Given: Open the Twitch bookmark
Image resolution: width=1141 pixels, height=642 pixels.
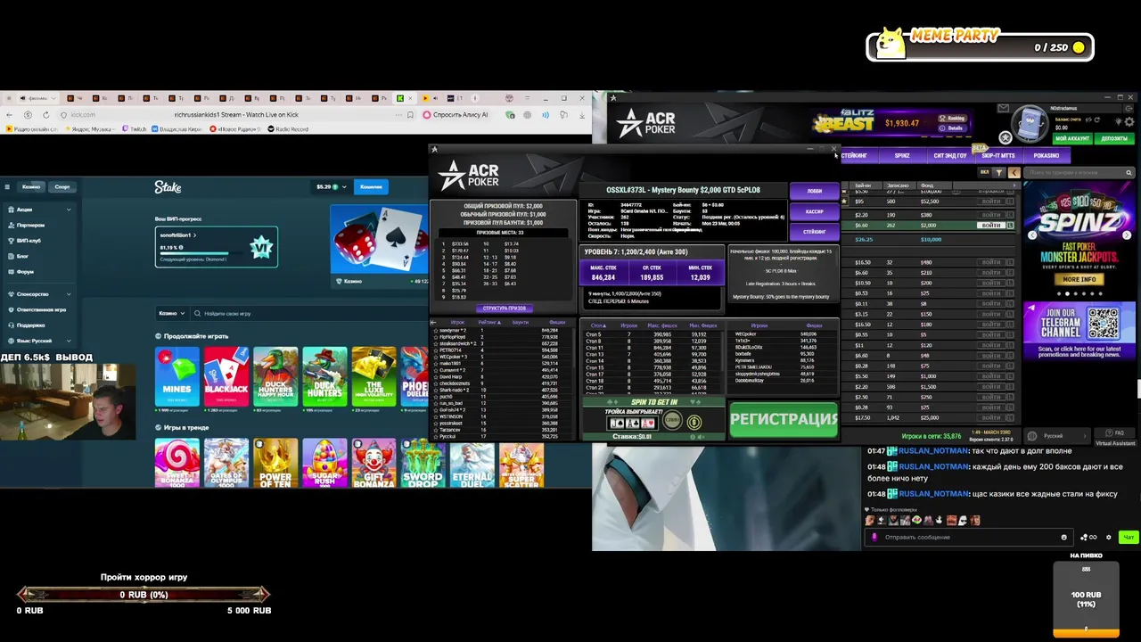Looking at the screenshot, I should point(135,129).
